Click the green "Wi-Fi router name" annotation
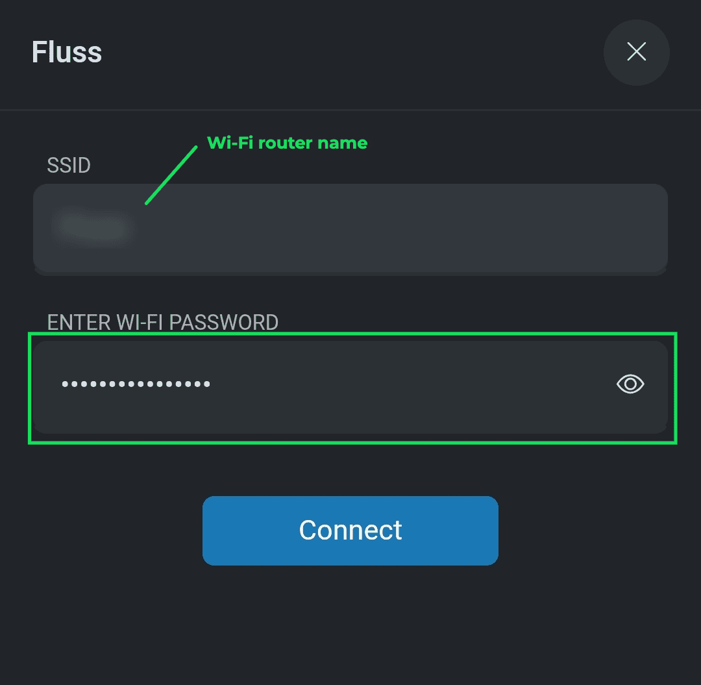 pos(287,143)
